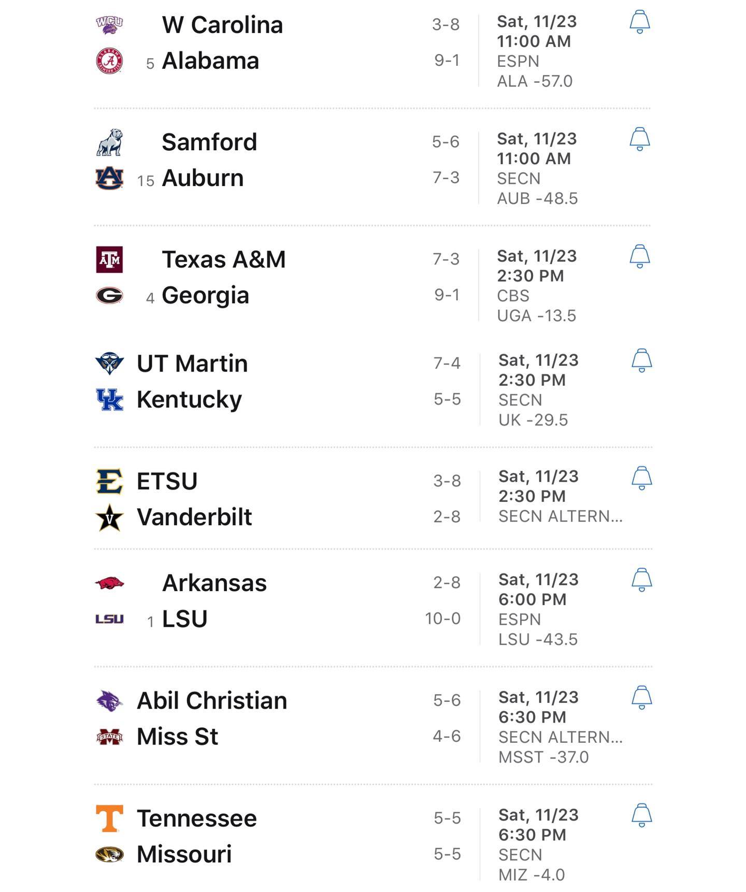Tap the bell icon for ETSU vs Vanderbilt
Screen dimensions: 746x892
[641, 478]
